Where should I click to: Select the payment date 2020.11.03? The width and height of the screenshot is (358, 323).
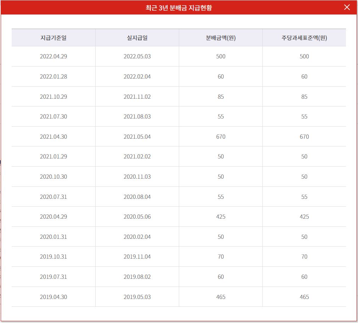[x=137, y=177]
